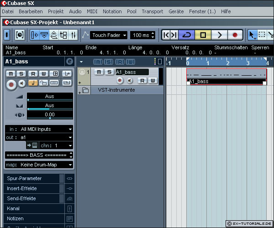
Task: Open the MIDI menu
Action: [x=92, y=11]
